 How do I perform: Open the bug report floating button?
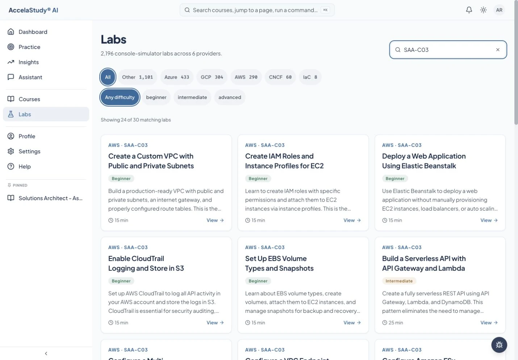pos(499,345)
